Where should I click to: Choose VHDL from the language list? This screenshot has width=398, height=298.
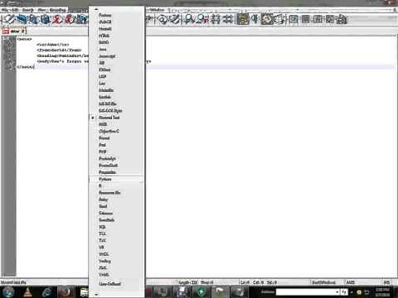(116, 254)
